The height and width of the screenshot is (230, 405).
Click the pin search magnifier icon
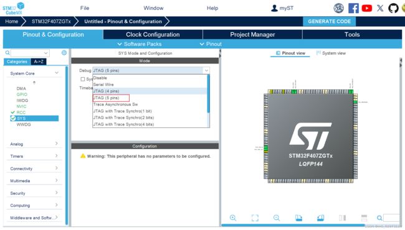tap(379, 218)
